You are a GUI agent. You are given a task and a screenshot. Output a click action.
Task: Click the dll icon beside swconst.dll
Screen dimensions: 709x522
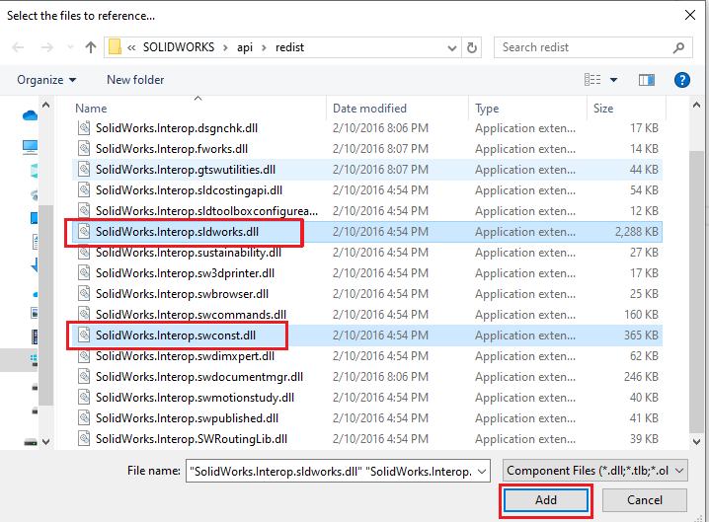click(84, 336)
